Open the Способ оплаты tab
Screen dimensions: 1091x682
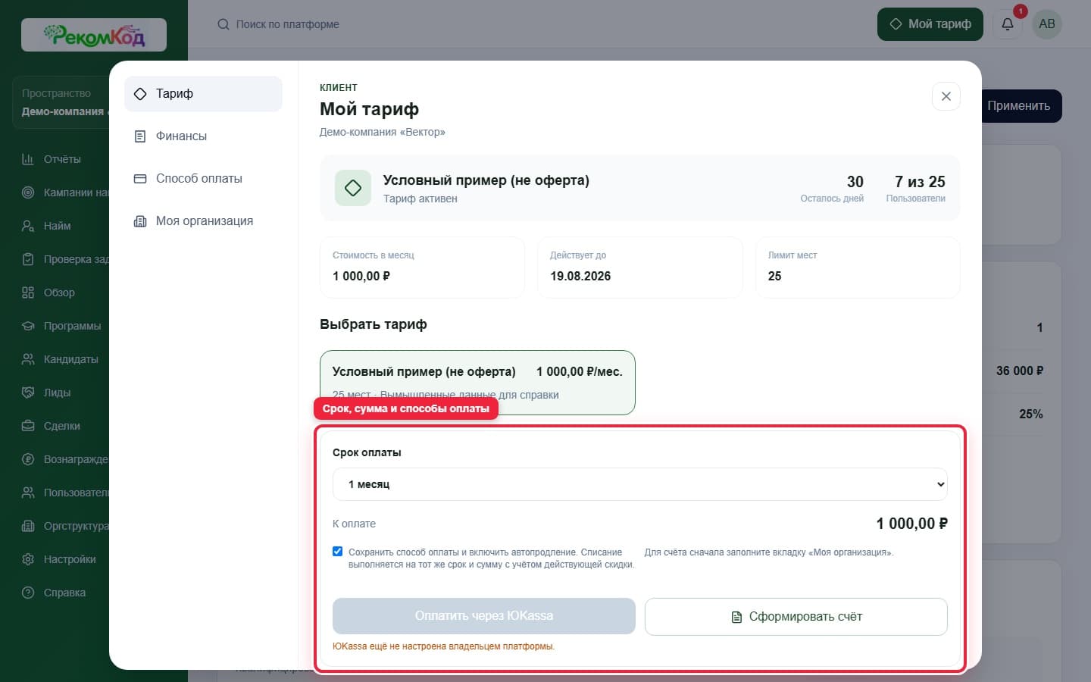(203, 179)
